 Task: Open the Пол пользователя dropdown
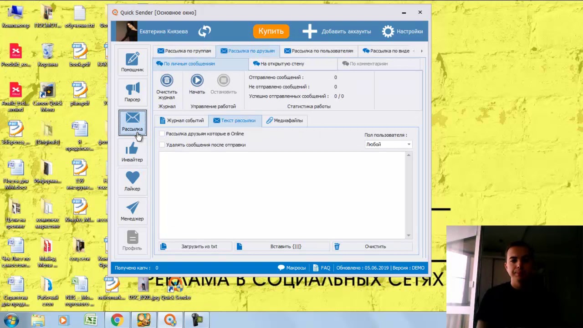click(x=389, y=144)
